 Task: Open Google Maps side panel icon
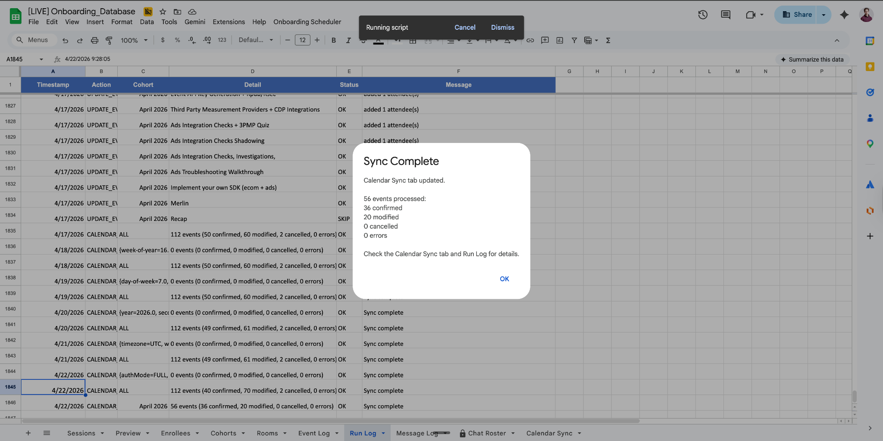coord(870,144)
